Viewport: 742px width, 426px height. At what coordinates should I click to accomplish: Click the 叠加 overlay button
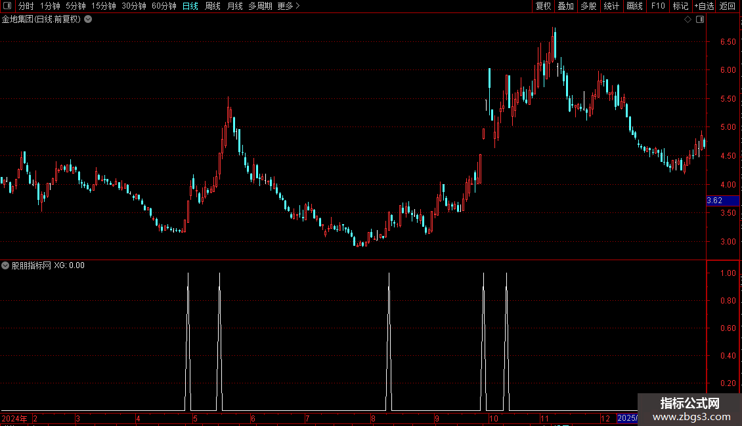coord(565,6)
